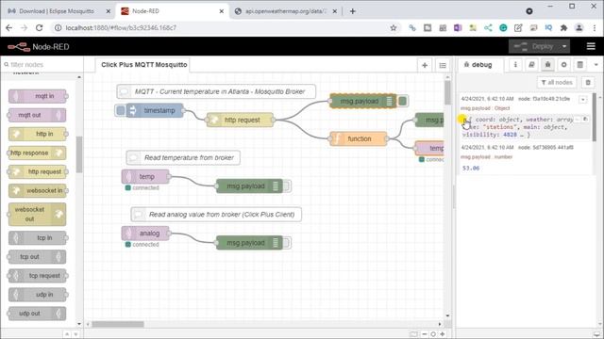Image resolution: width=604 pixels, height=339 pixels.
Task: Pick the udp in palette node
Action: pos(38,295)
